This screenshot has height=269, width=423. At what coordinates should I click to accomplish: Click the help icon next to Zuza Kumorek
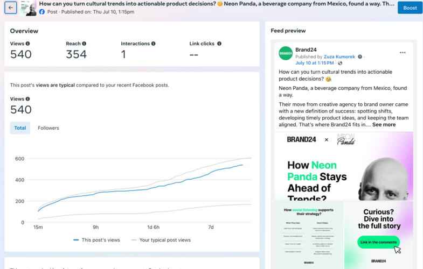pyautogui.click(x=360, y=56)
